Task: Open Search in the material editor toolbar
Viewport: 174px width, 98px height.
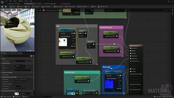Action: pyautogui.click(x=20, y=7)
